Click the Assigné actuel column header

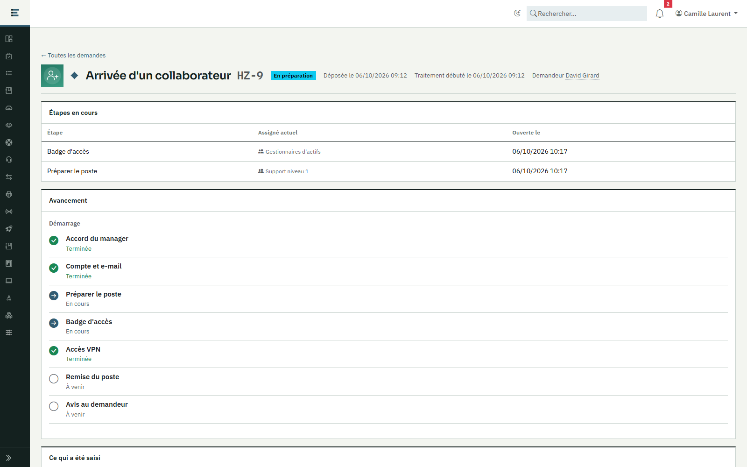[x=278, y=133]
